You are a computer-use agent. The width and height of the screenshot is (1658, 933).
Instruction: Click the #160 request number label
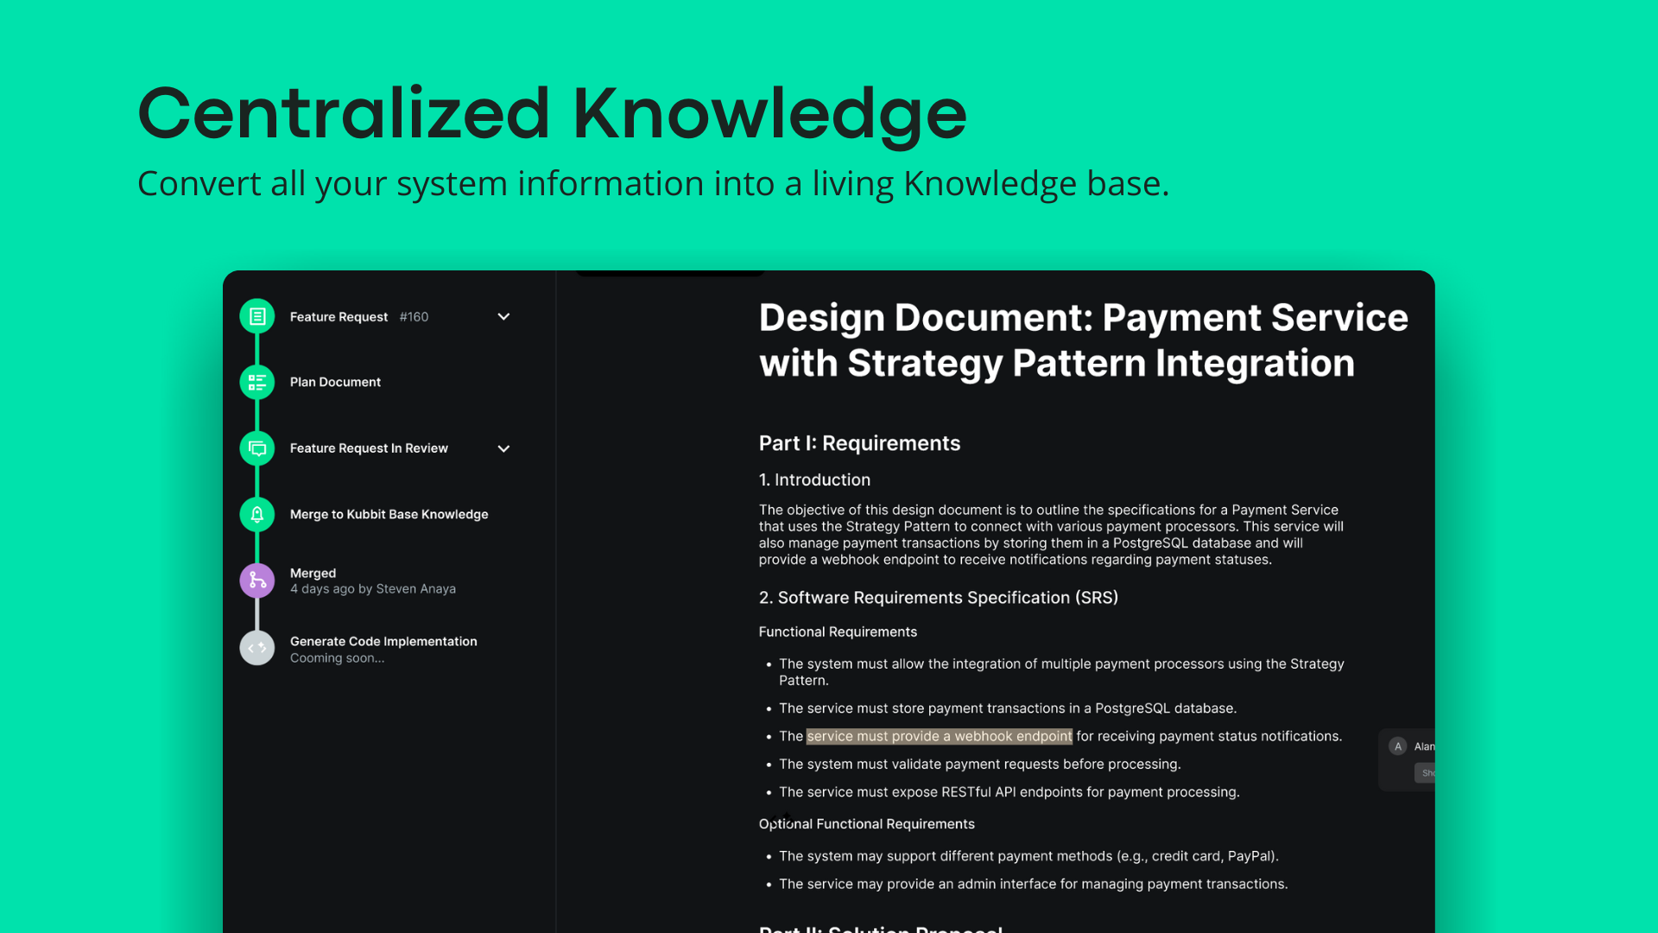[x=414, y=317]
